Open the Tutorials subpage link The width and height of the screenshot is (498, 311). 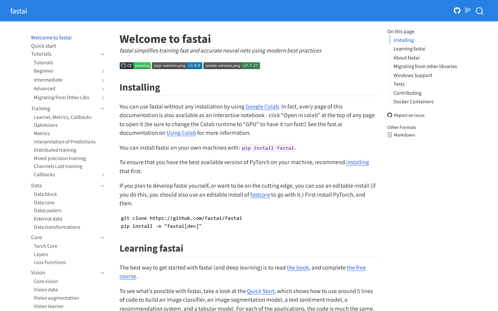pyautogui.click(x=44, y=63)
